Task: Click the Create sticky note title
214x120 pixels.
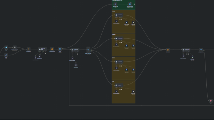Action: click(x=114, y=11)
